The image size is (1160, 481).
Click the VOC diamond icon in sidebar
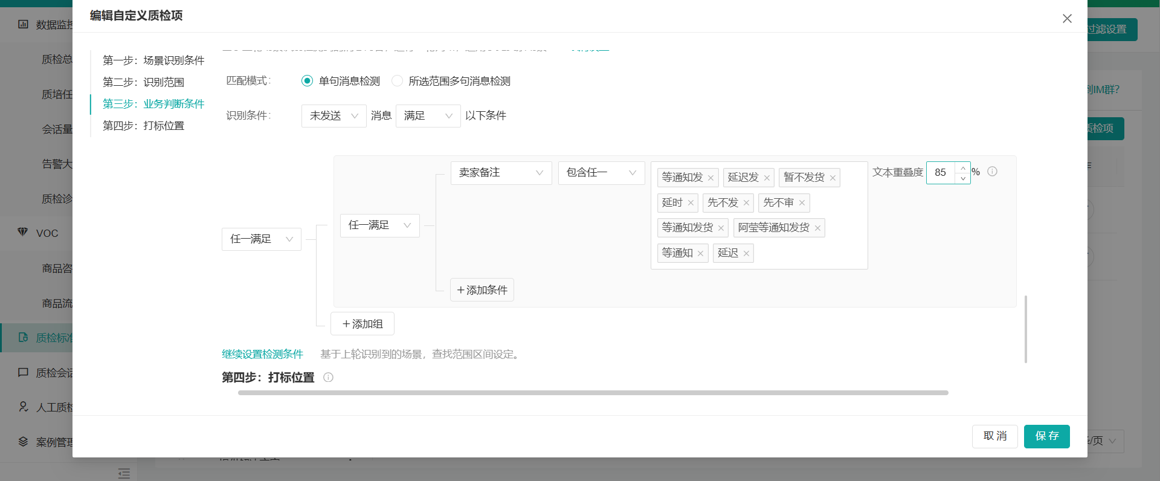pos(23,232)
